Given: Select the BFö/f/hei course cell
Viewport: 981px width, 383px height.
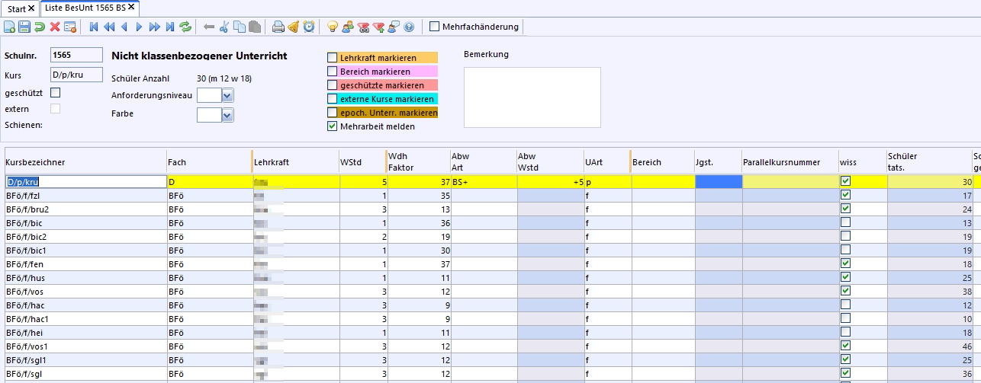Looking at the screenshot, I should [85, 332].
